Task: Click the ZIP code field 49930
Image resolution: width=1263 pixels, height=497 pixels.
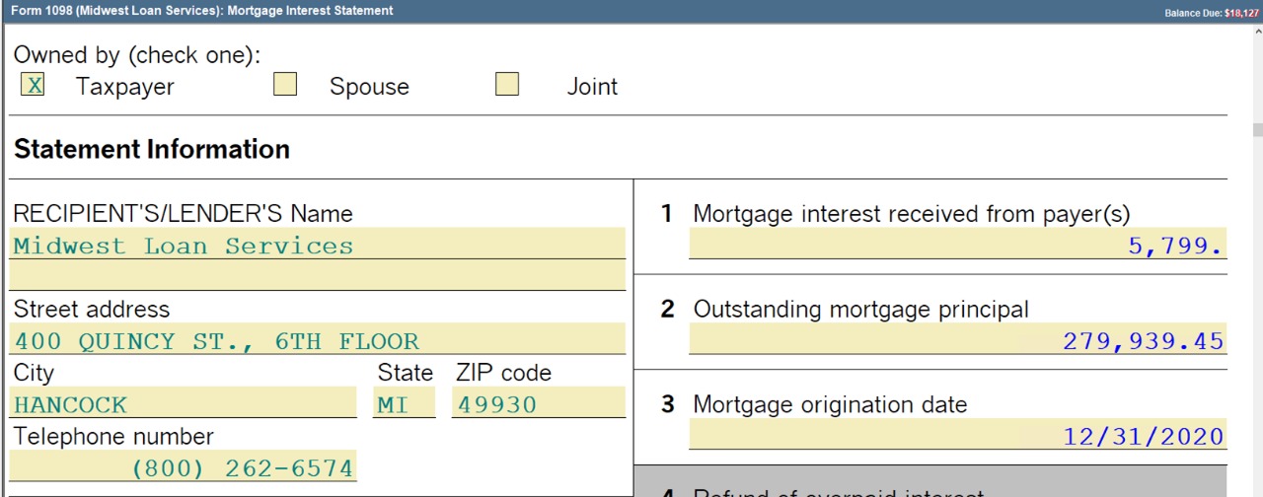Action: [538, 404]
